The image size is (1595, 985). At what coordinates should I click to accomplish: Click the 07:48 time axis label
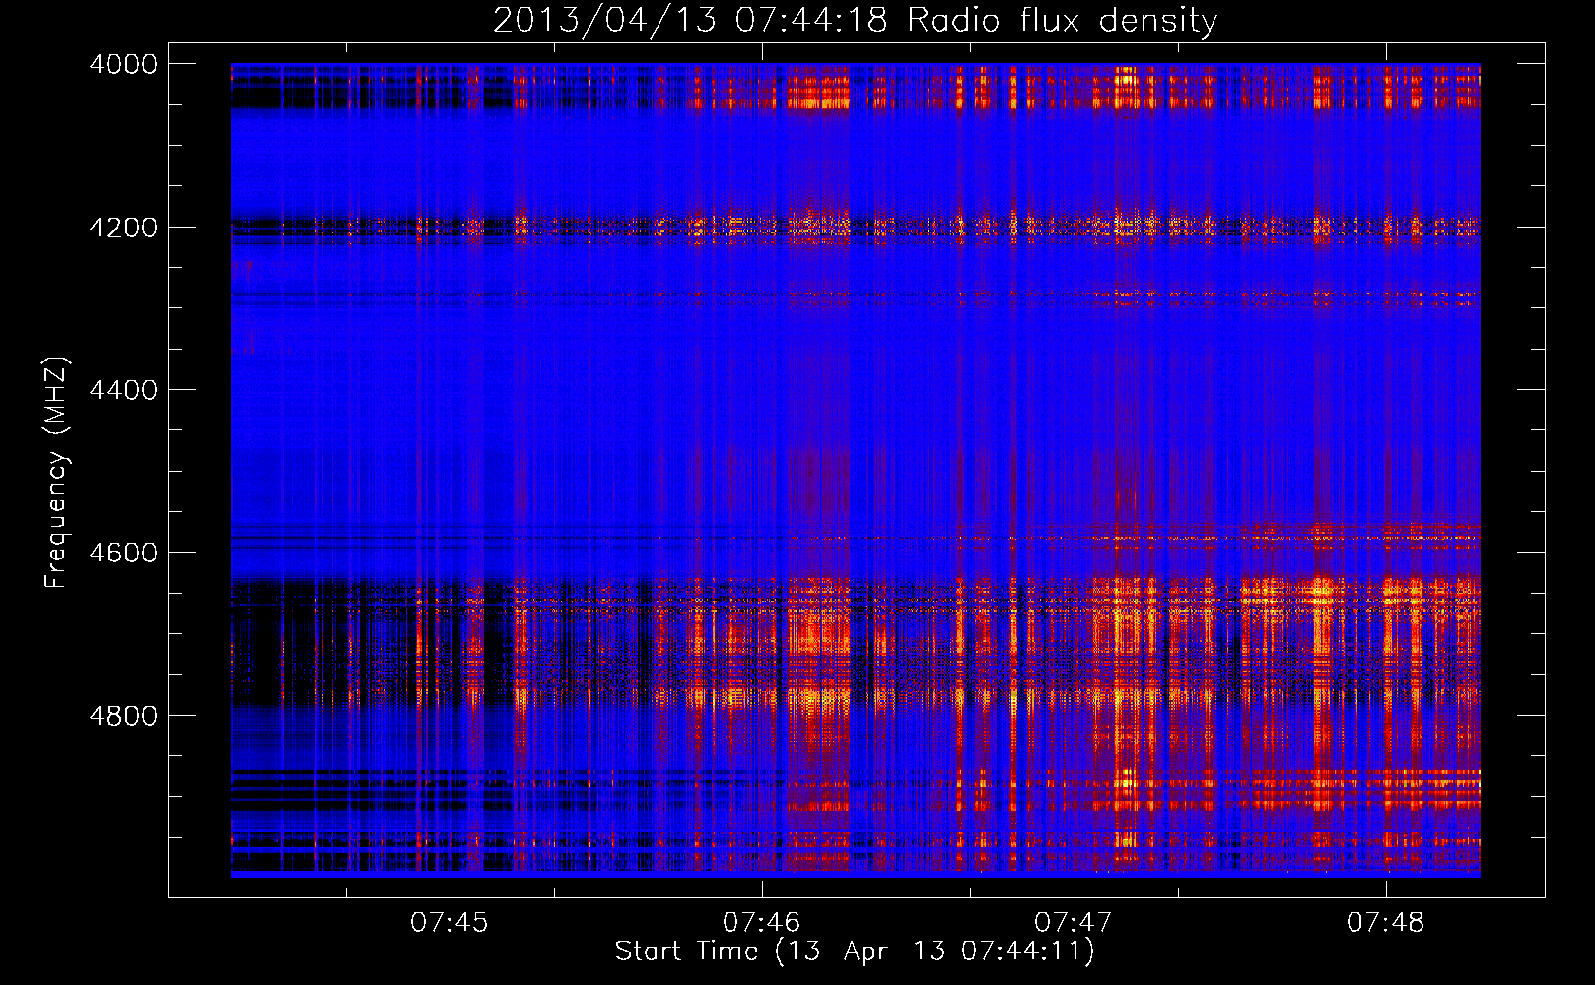(1386, 923)
